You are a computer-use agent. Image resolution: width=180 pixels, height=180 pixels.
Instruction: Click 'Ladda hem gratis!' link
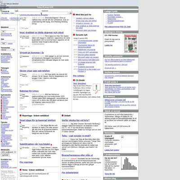click(x=112, y=150)
